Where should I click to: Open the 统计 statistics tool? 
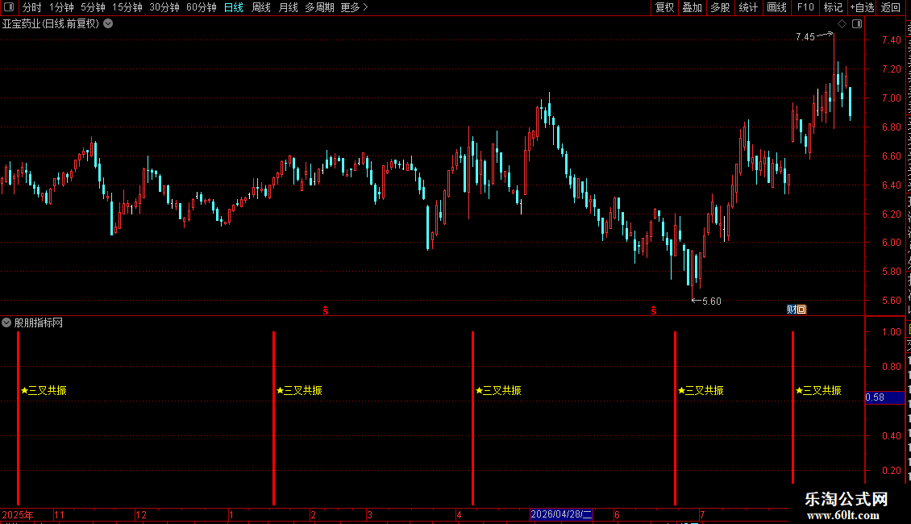click(747, 7)
